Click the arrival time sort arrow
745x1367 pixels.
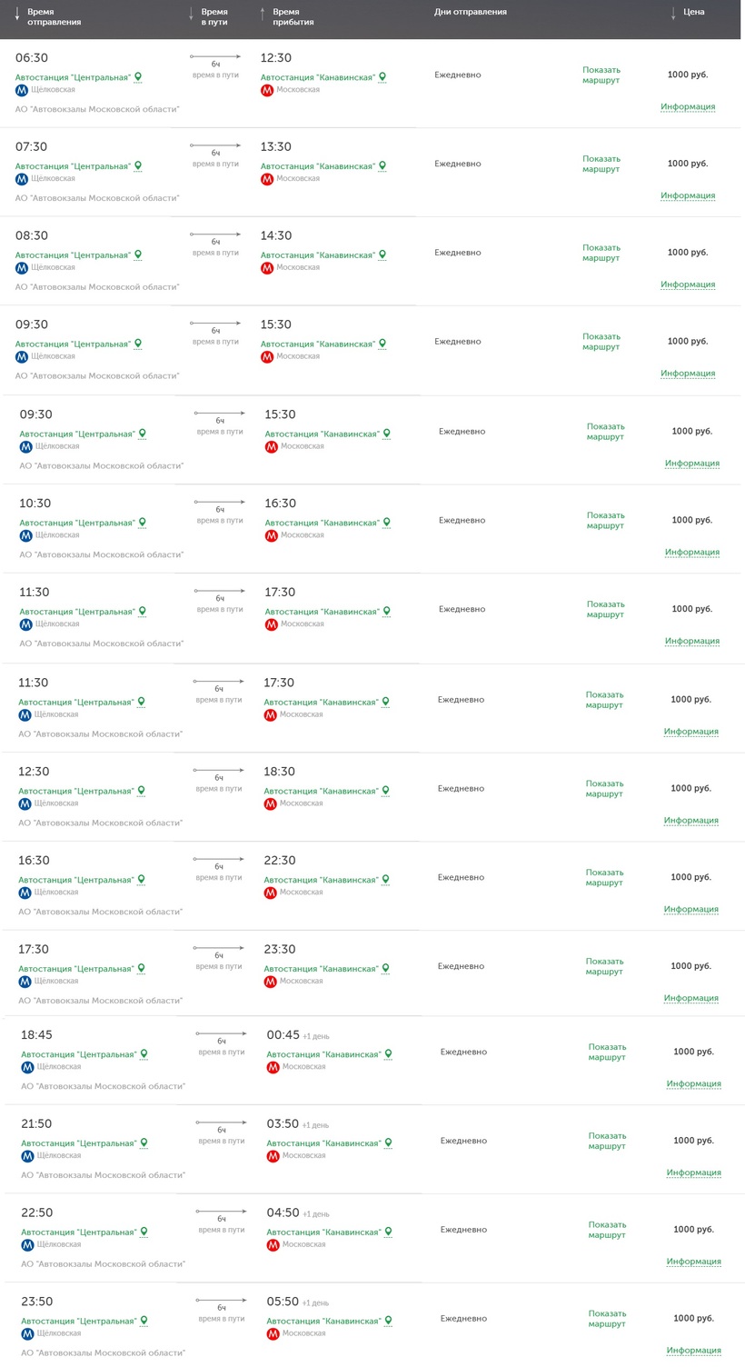(x=263, y=14)
